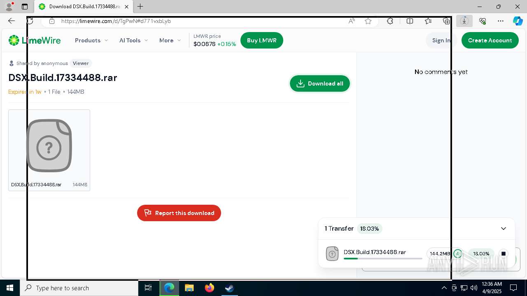Open Task View on the taskbar

pyautogui.click(x=148, y=288)
